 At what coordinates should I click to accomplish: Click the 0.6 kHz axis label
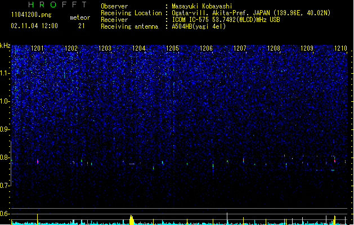point(5,214)
